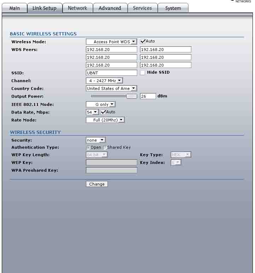Viewport: 255px width, 273px height.
Task: Open the IEEE 802.11 Mode dropdown
Action: click(101, 104)
